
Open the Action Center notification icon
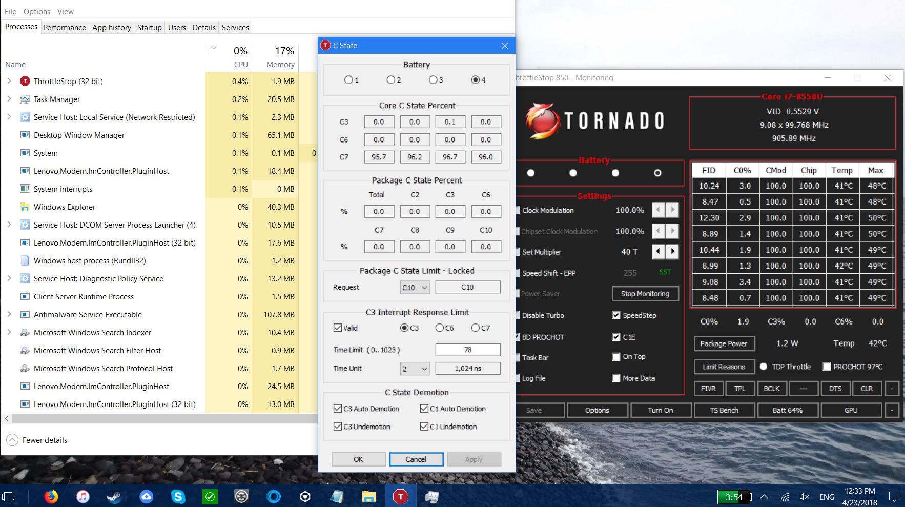(x=894, y=497)
